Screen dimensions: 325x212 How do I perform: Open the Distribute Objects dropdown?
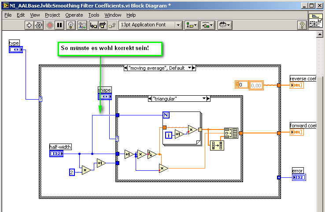[208, 25]
